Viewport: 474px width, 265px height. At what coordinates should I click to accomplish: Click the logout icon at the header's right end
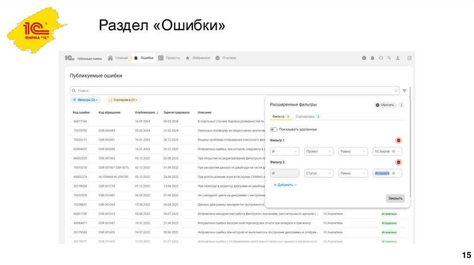409,58
